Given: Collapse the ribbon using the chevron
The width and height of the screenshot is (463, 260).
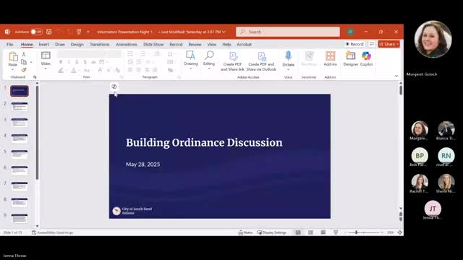Looking at the screenshot, I should 396,76.
